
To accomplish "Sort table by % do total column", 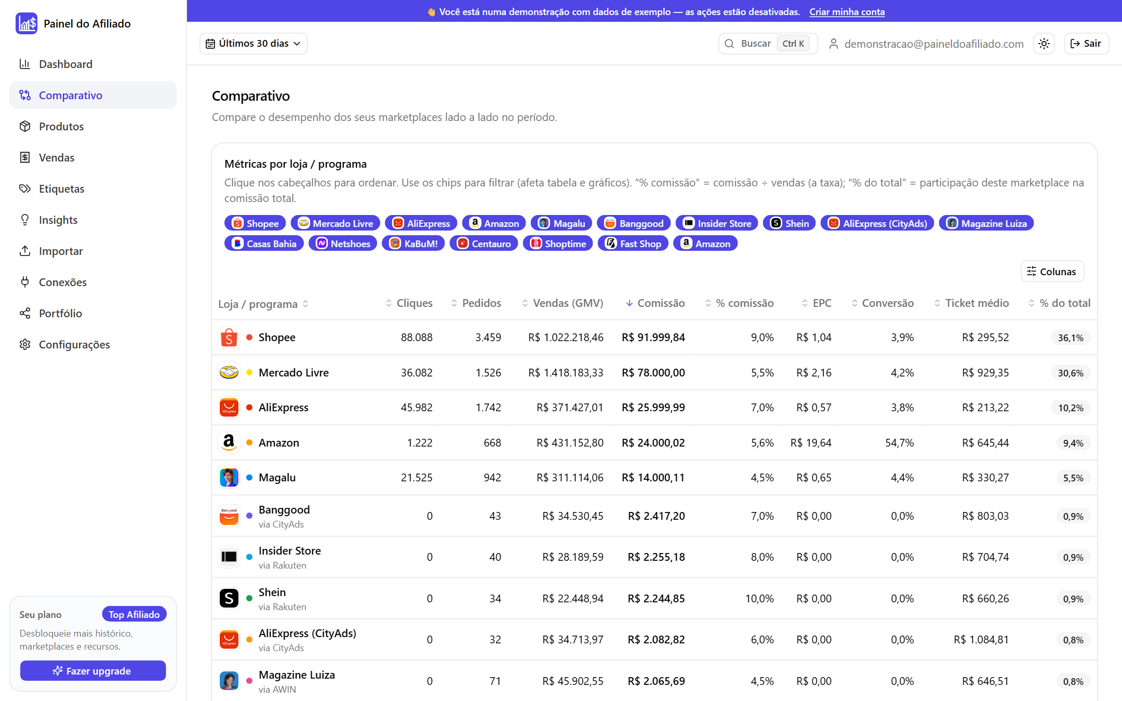I will click(1059, 303).
